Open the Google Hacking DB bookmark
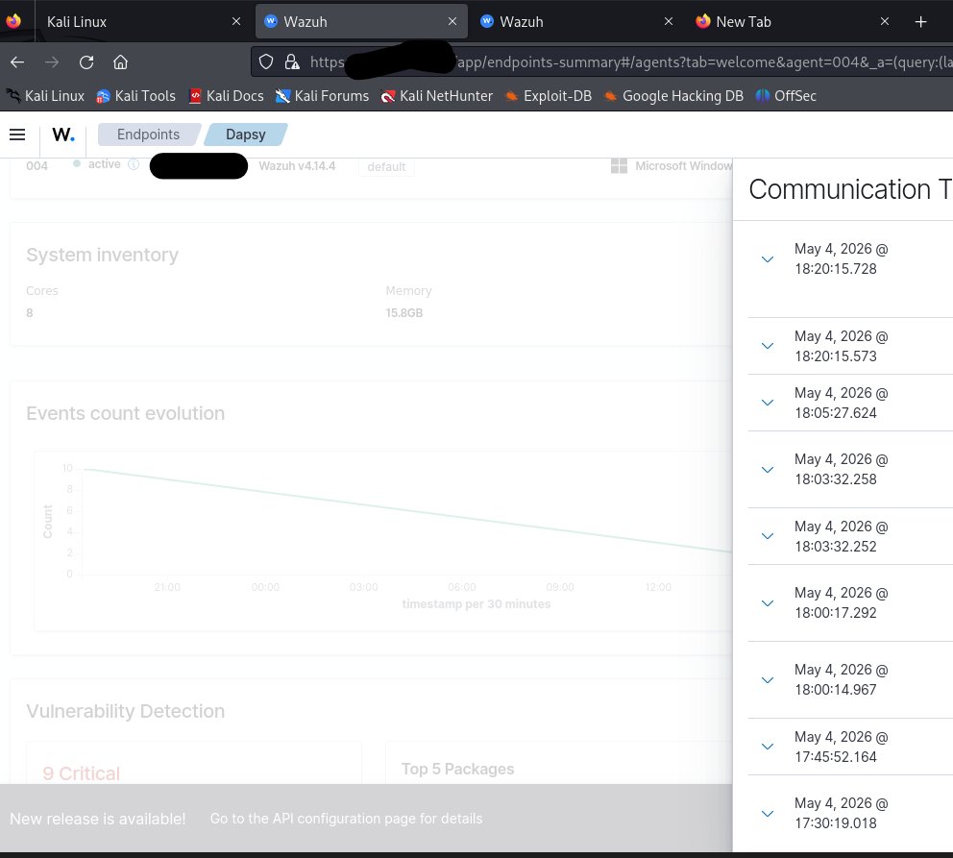The width and height of the screenshot is (953, 858). click(673, 96)
